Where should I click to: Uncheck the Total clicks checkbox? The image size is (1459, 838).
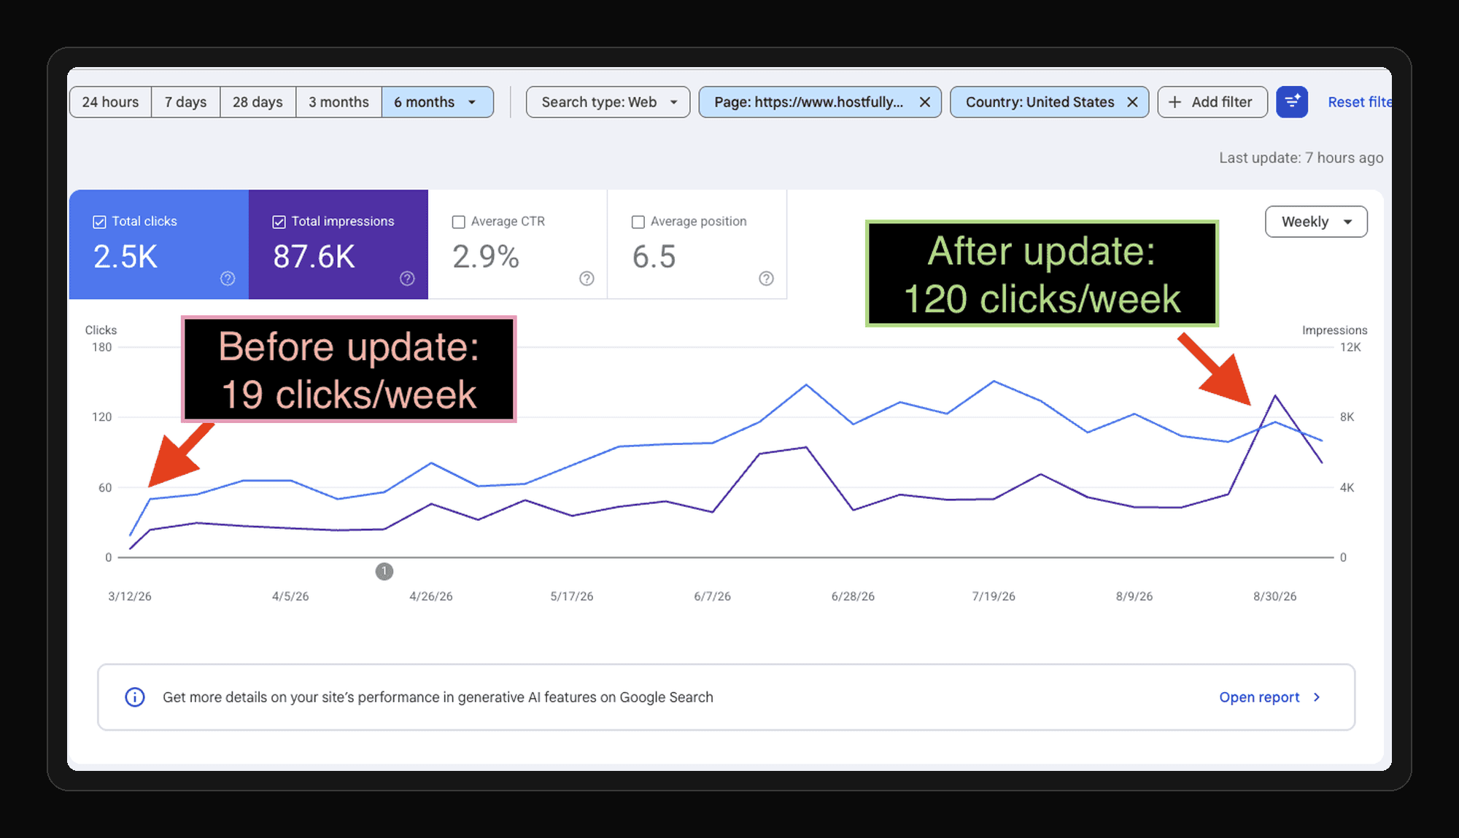(100, 222)
